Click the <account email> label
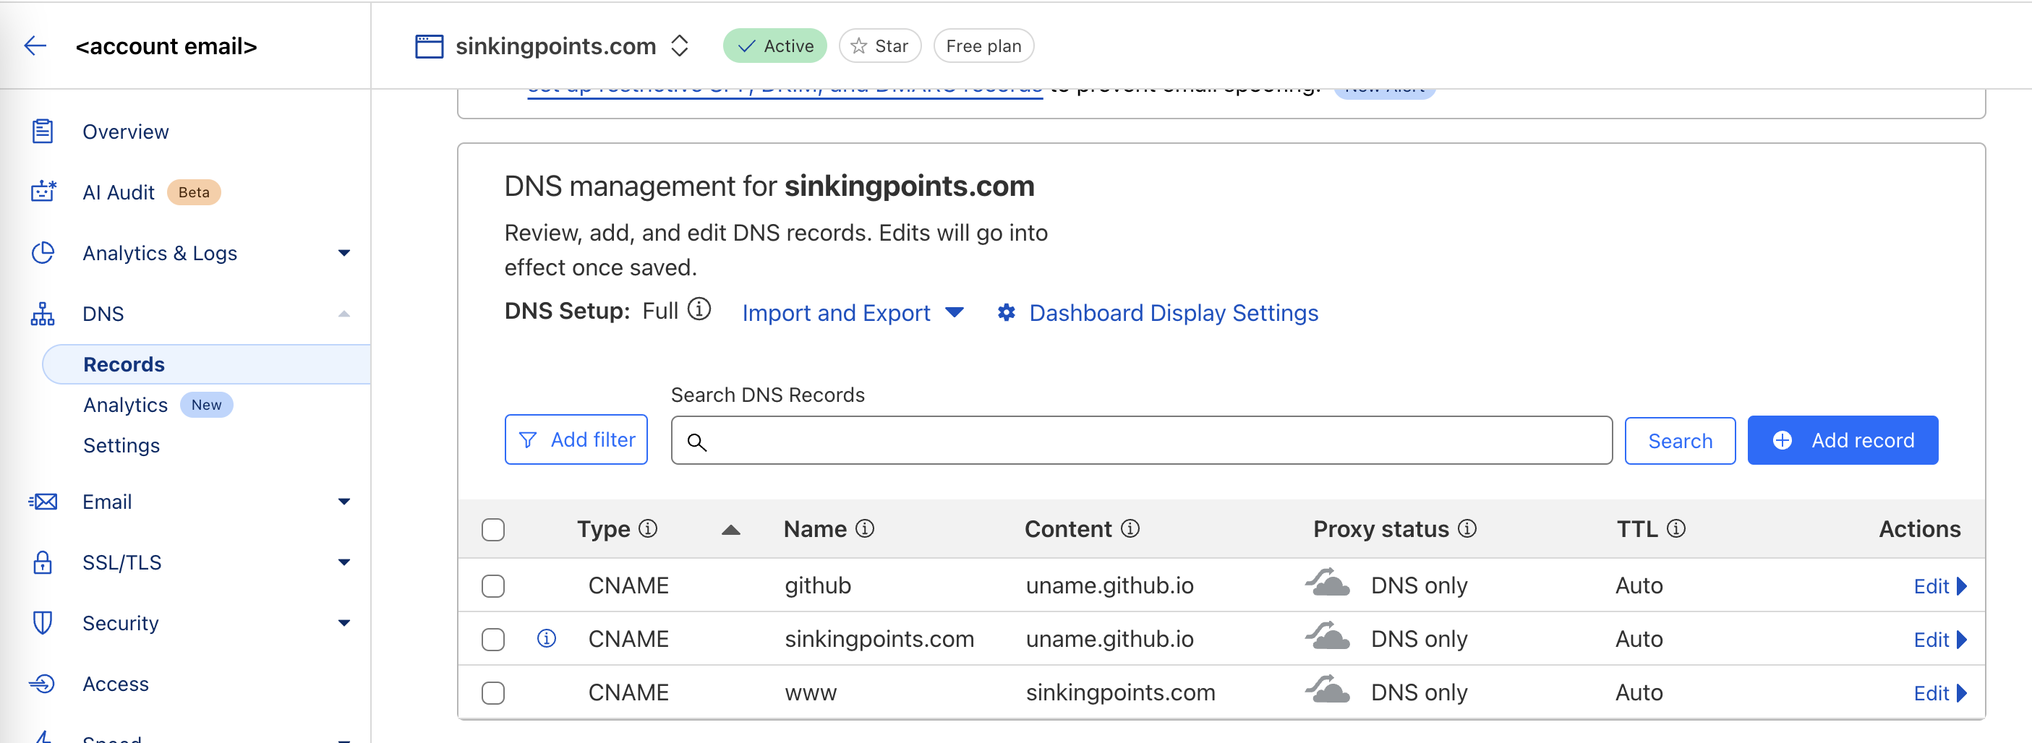 point(166,46)
